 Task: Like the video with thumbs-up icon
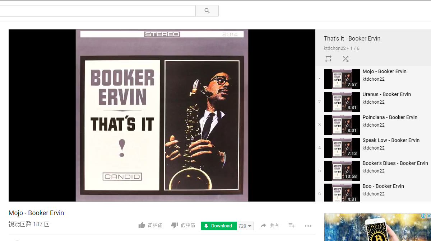[142, 225]
